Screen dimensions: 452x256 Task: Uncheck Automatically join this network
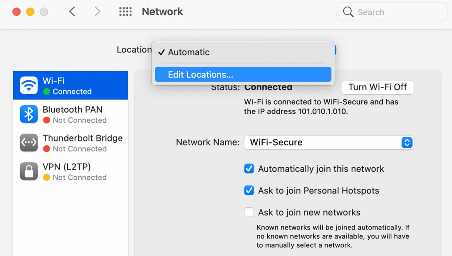[249, 169]
